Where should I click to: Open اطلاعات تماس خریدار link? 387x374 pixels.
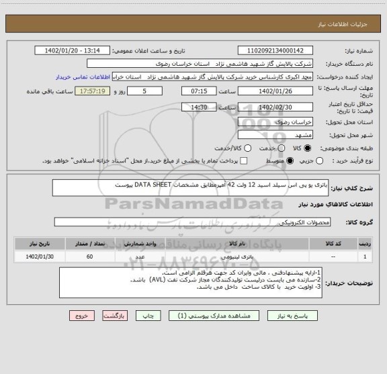coord(83,77)
